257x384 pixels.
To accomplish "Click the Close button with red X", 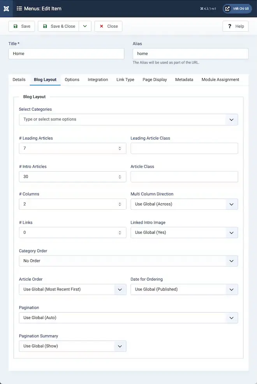I will 108,26.
